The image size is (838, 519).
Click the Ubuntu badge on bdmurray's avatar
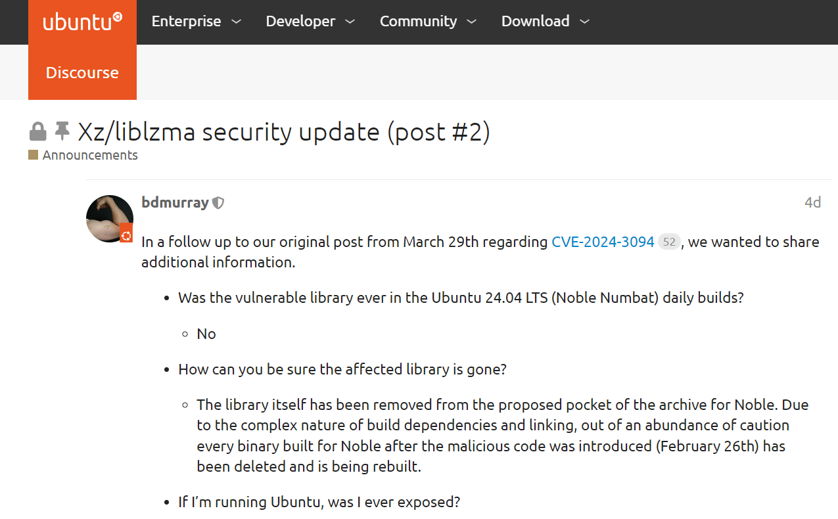(x=126, y=235)
